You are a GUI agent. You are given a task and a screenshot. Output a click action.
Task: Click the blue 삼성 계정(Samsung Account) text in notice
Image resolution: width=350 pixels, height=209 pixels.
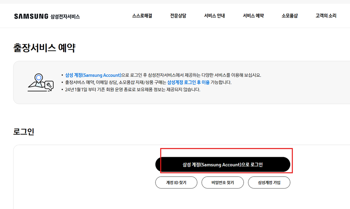93,75
